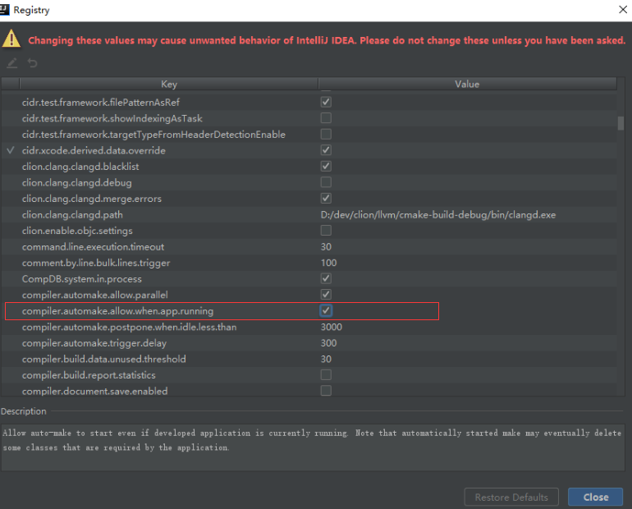
Task: Select the CompDB.system.in.process key
Action: pos(82,279)
